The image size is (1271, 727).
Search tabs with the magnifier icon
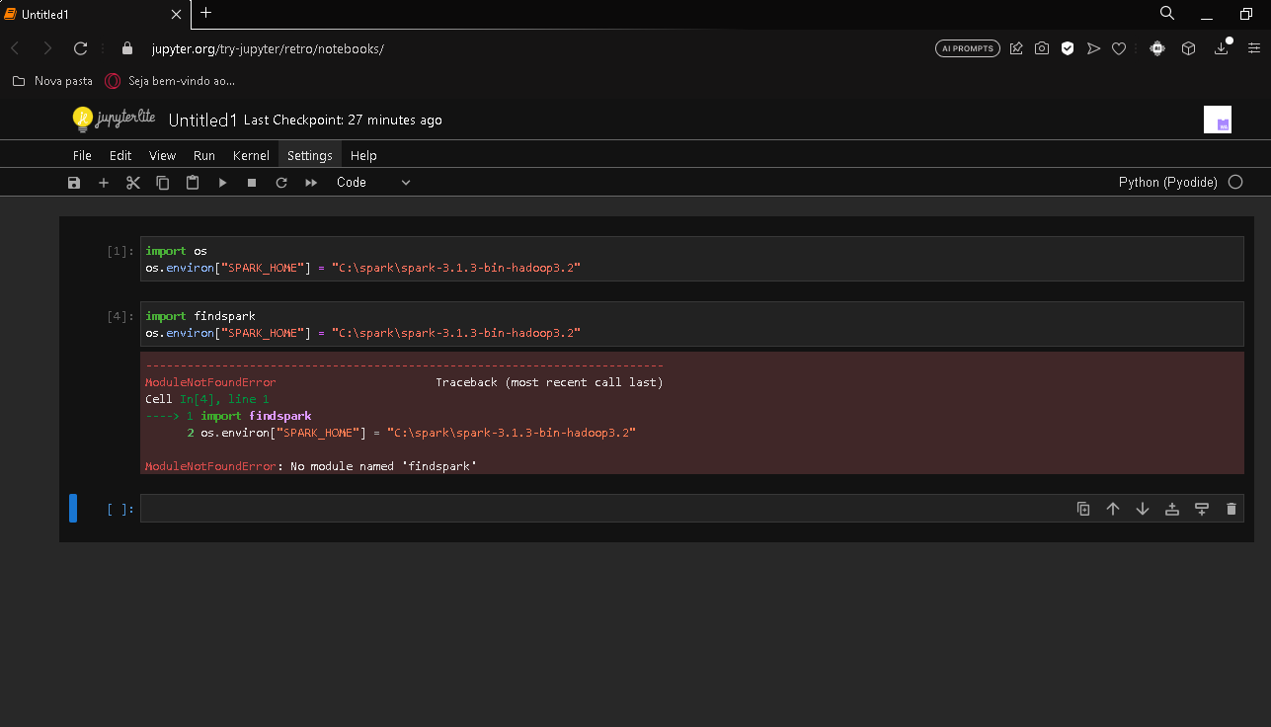pos(1167,13)
